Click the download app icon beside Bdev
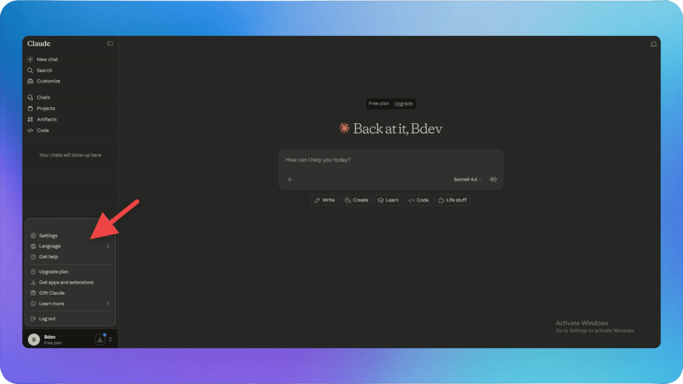This screenshot has height=384, width=683. tap(100, 339)
